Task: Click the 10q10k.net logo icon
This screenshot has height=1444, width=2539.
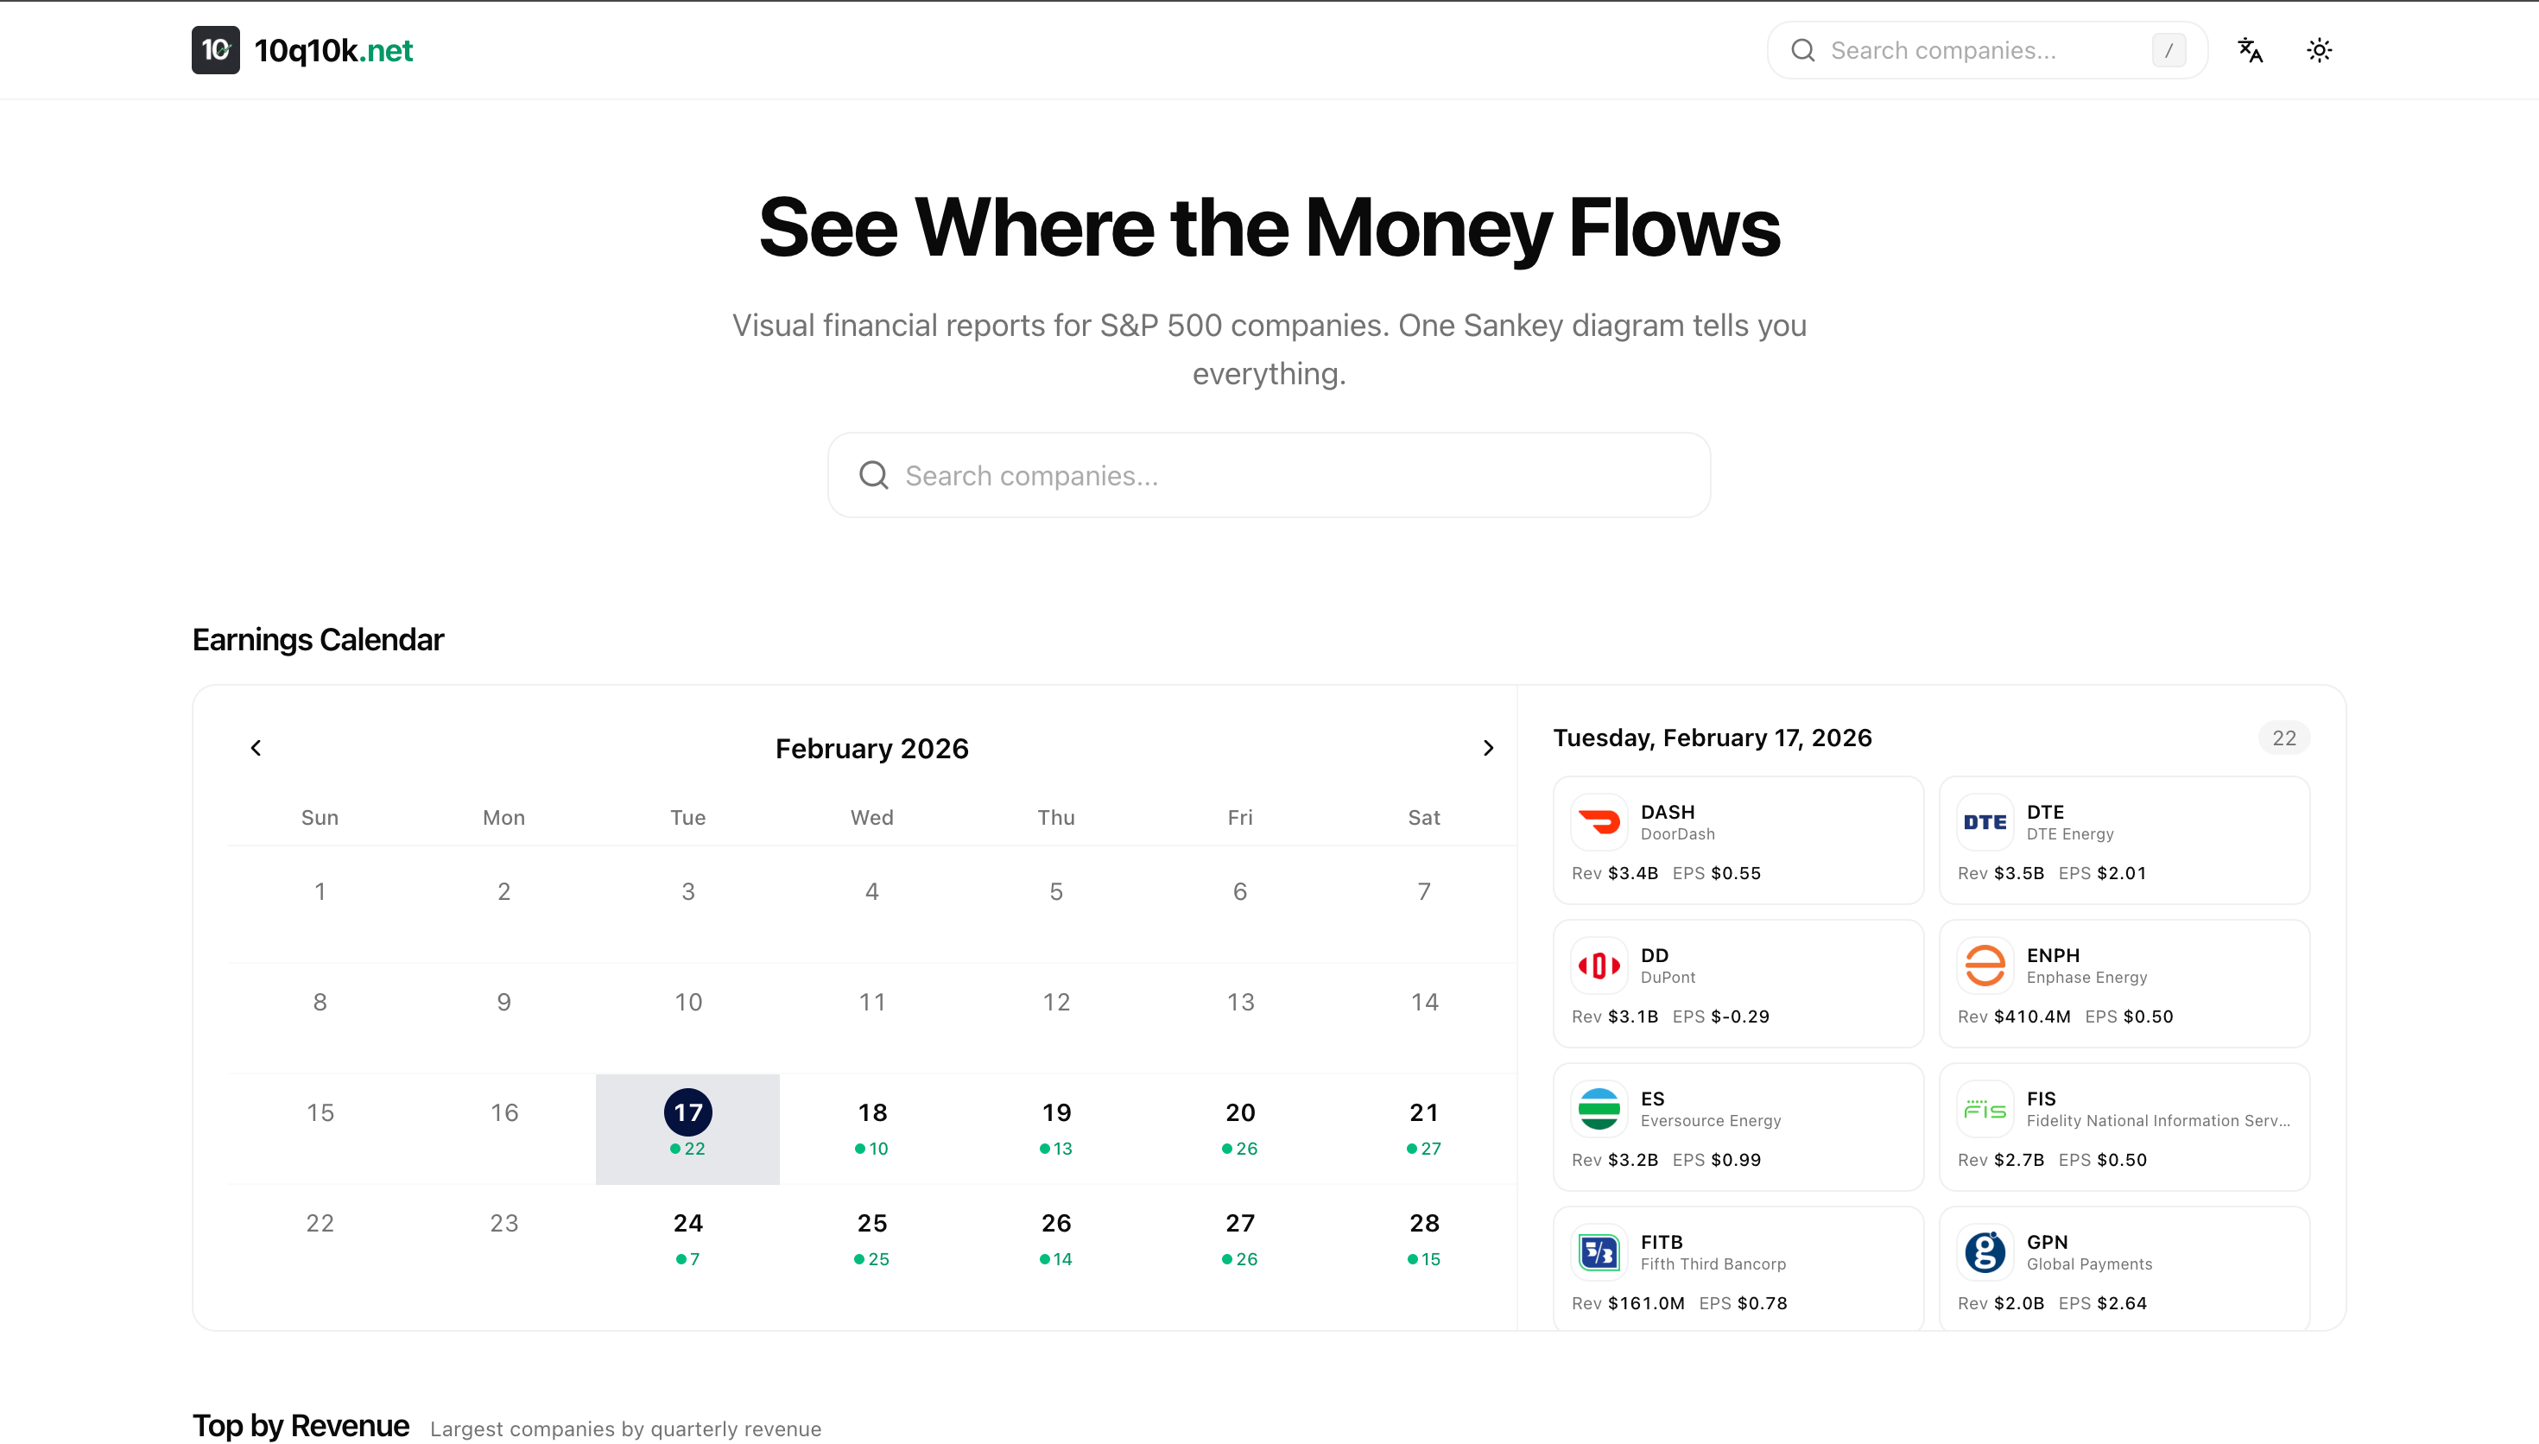Action: [215, 49]
